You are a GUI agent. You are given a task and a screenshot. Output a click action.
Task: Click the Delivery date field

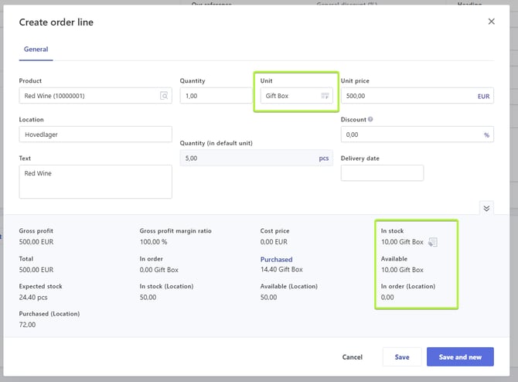coord(382,173)
